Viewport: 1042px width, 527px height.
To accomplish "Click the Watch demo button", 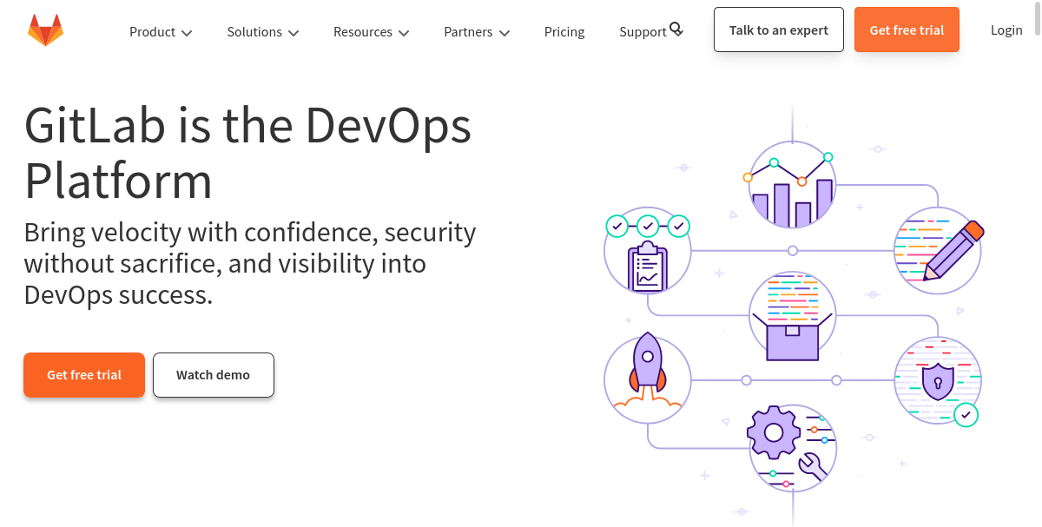I will pos(214,375).
